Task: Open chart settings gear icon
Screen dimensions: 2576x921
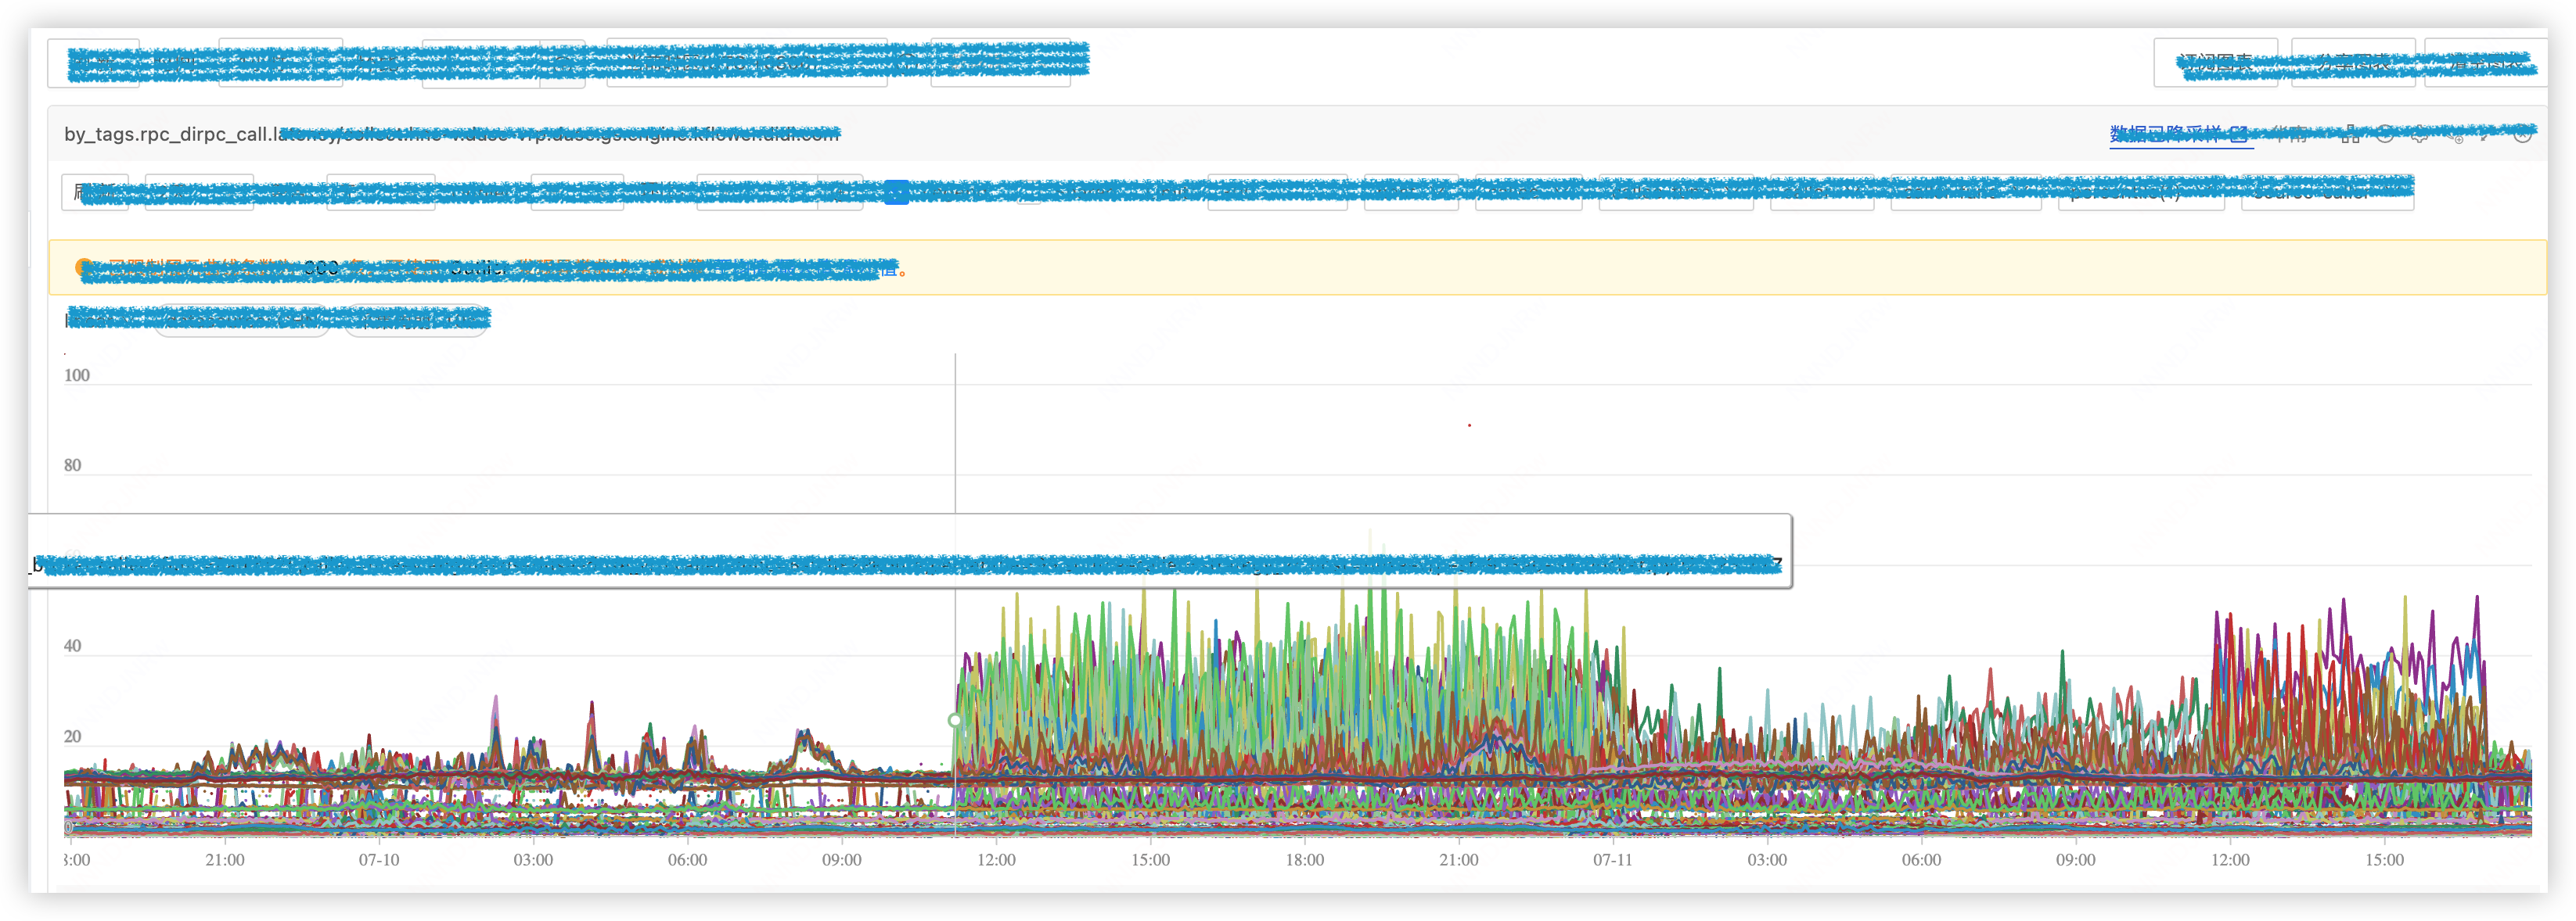Action: pyautogui.click(x=2420, y=134)
